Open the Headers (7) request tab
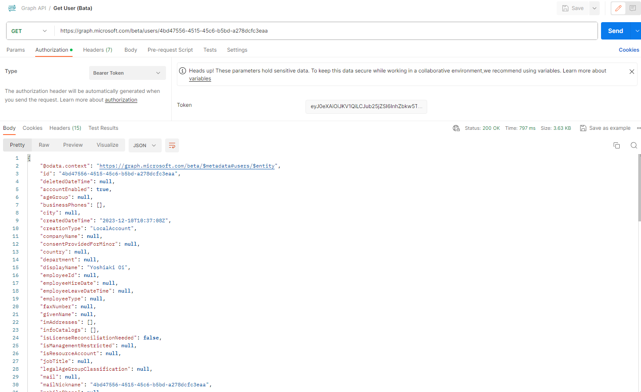 [98, 50]
